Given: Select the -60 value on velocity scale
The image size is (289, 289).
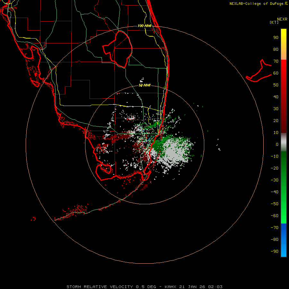Looking at the screenshot, I should click(275, 216).
